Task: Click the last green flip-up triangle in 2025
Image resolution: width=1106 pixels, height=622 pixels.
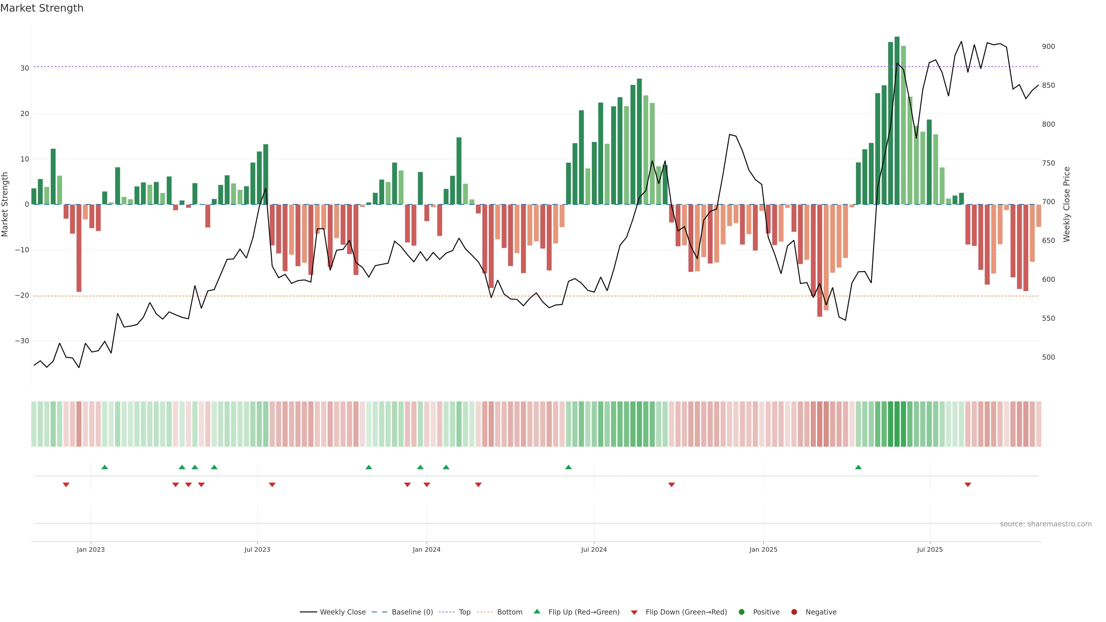Action: point(858,467)
